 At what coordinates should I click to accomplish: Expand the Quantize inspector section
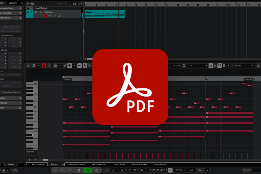[x=11, y=98]
